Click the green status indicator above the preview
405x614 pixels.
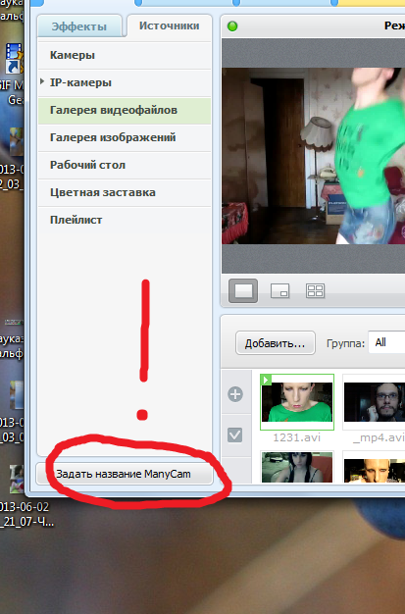point(232,26)
